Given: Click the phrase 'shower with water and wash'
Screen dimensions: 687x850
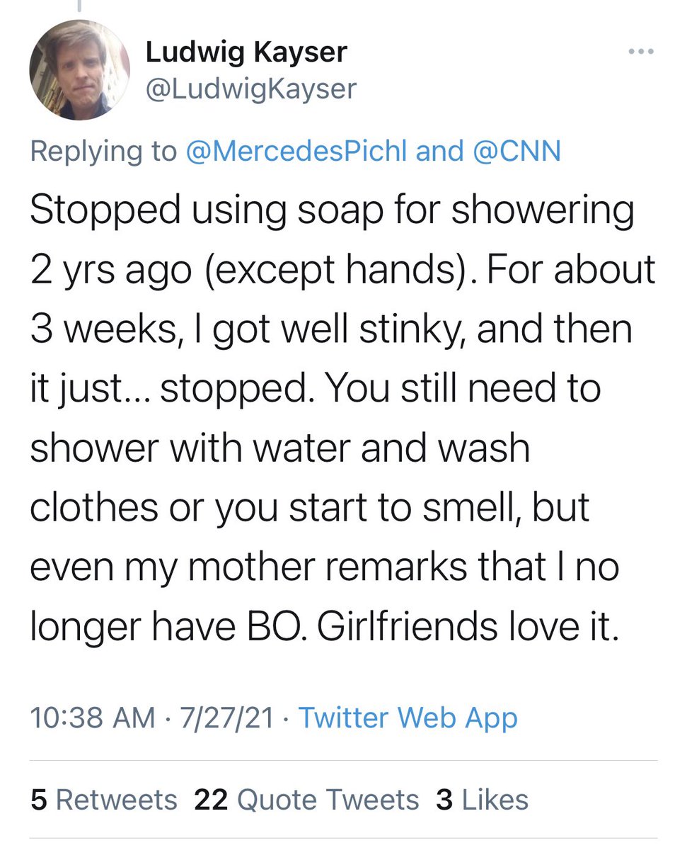Looking at the screenshot, I should tap(279, 448).
